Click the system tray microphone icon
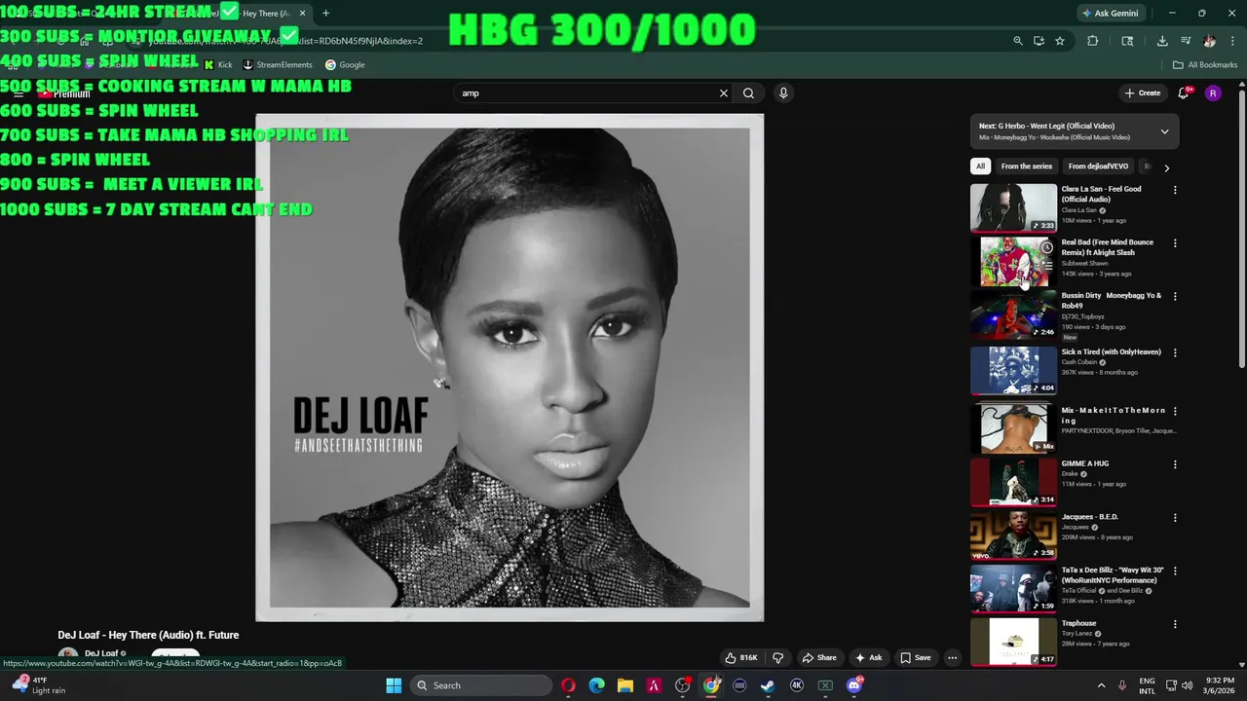1247x701 pixels. (1122, 685)
